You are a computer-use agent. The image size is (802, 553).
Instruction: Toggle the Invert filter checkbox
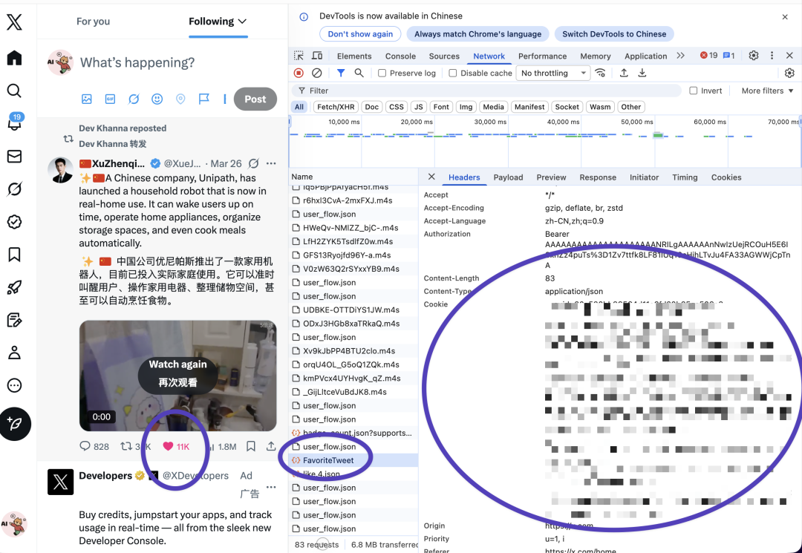click(694, 91)
